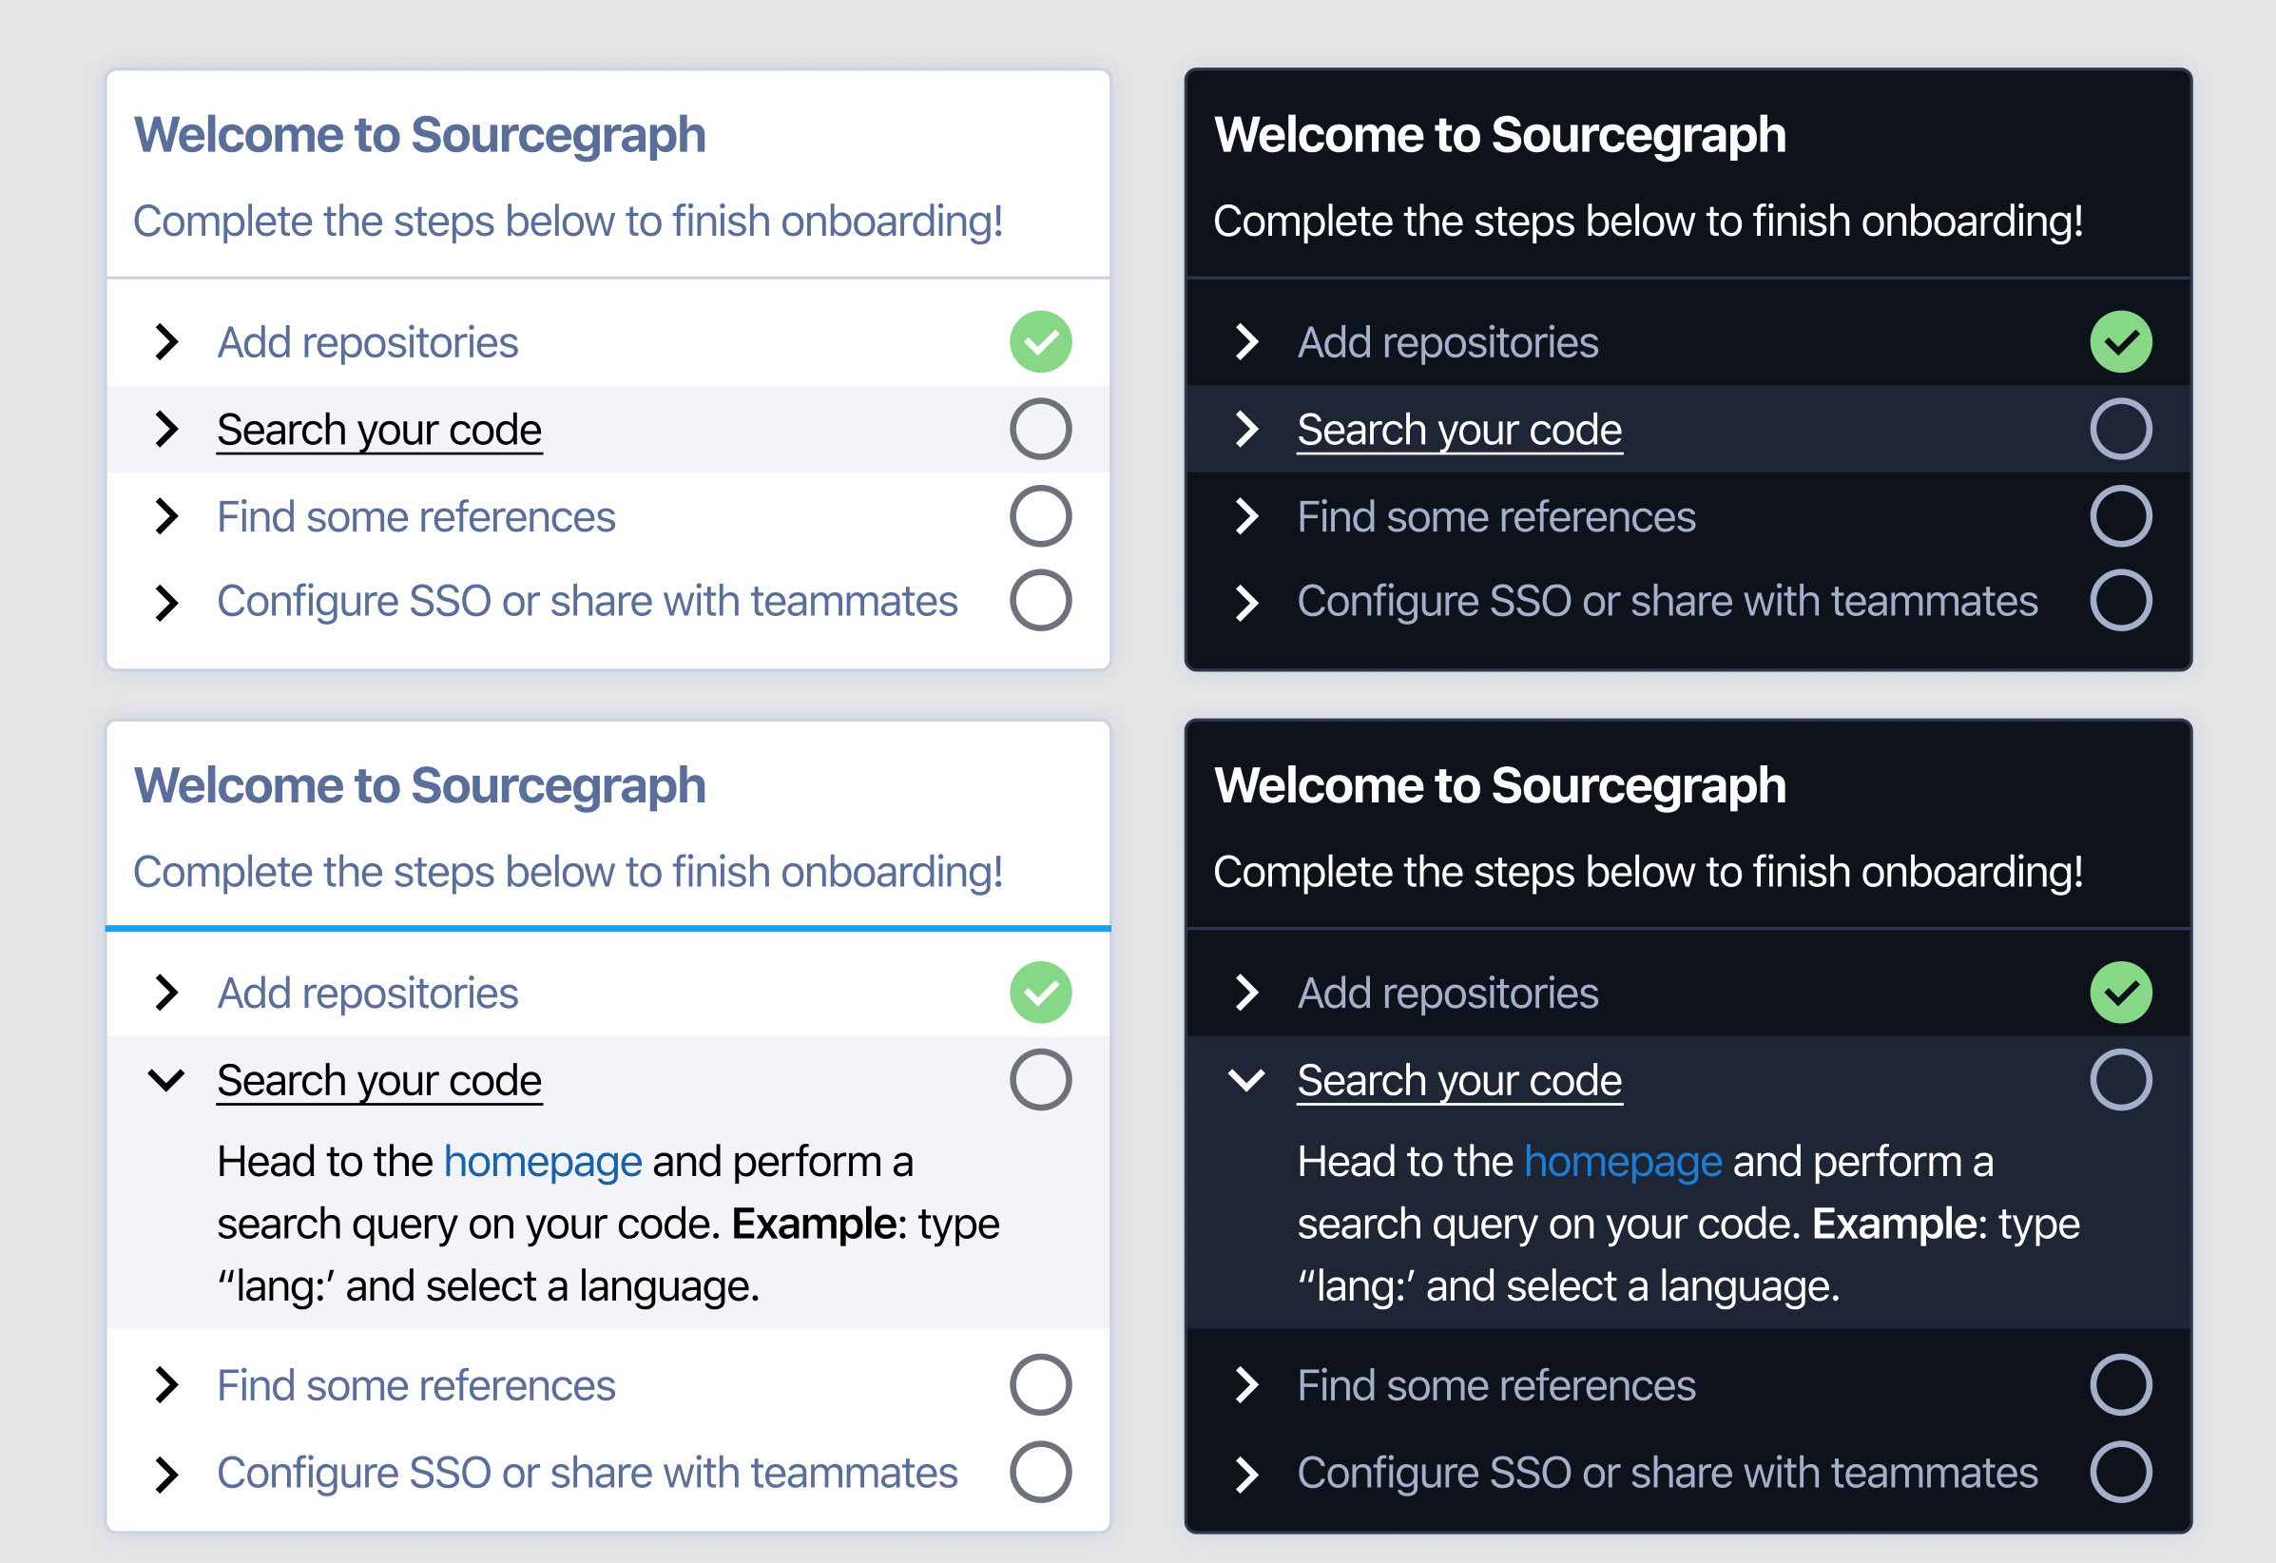Expand Add repositories chevron in top-left light panel
The image size is (2276, 1563).
[x=166, y=341]
